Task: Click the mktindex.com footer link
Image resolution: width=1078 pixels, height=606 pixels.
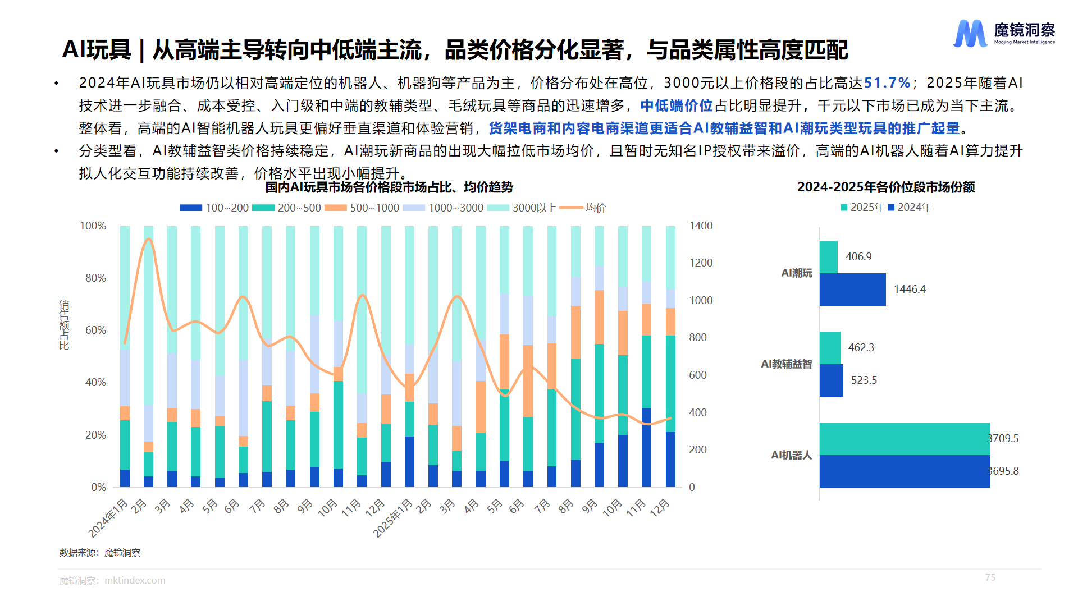Action: pos(135,580)
